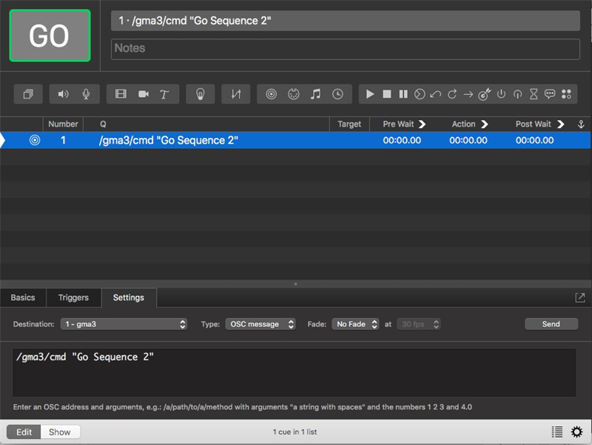Click the Notes field under the cue name
Image resolution: width=592 pixels, height=445 pixels.
click(345, 49)
